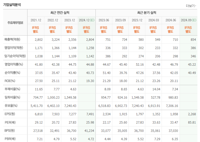Select the EPS(원) row label

pyautogui.click(x=10, y=114)
